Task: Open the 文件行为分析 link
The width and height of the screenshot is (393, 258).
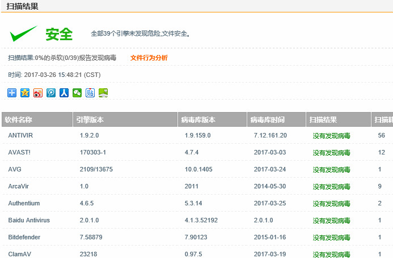Action: coord(149,58)
